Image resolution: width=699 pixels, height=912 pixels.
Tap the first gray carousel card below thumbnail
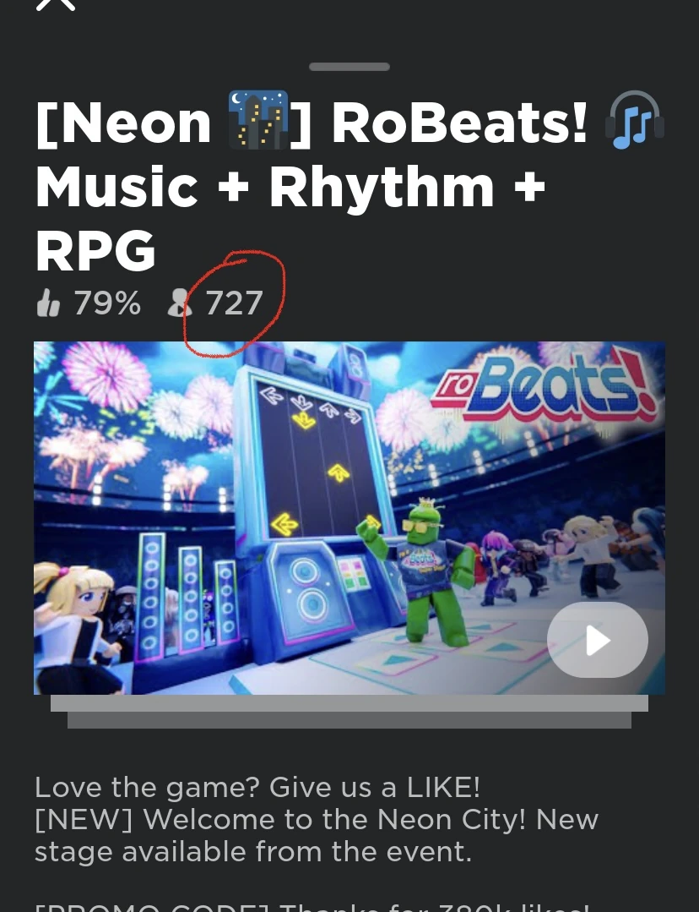click(349, 703)
